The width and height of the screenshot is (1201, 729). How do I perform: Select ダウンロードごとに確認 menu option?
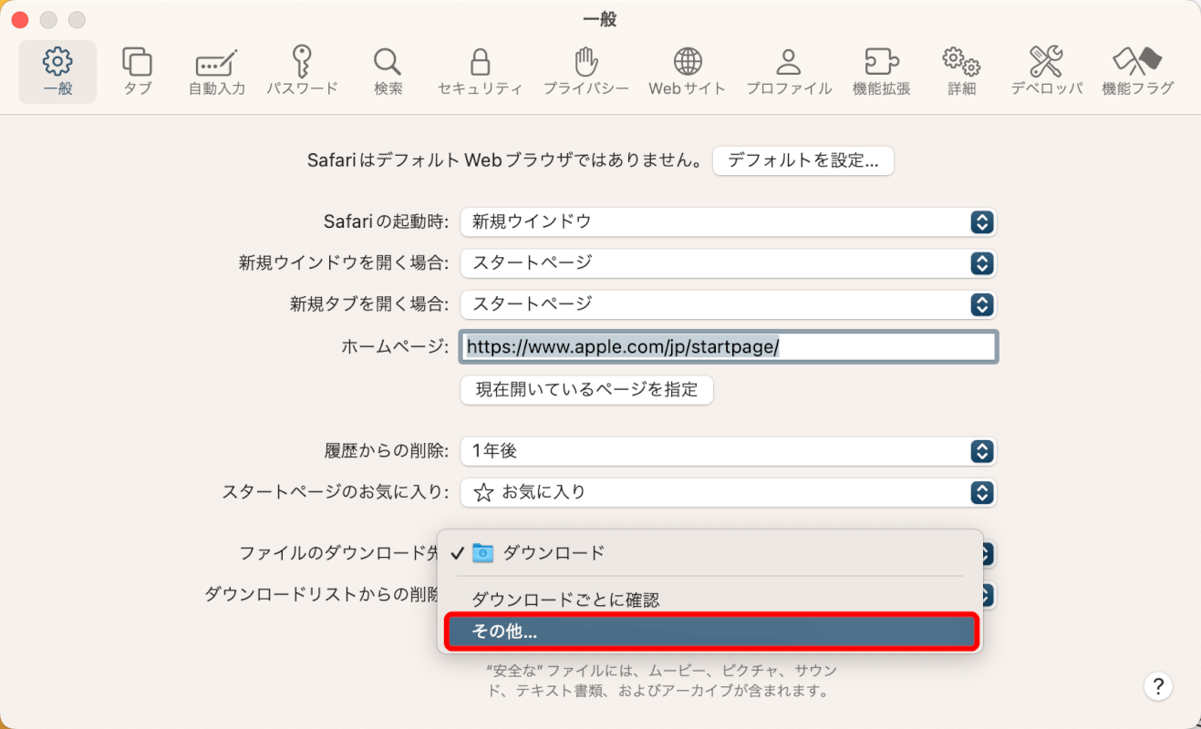tap(709, 600)
